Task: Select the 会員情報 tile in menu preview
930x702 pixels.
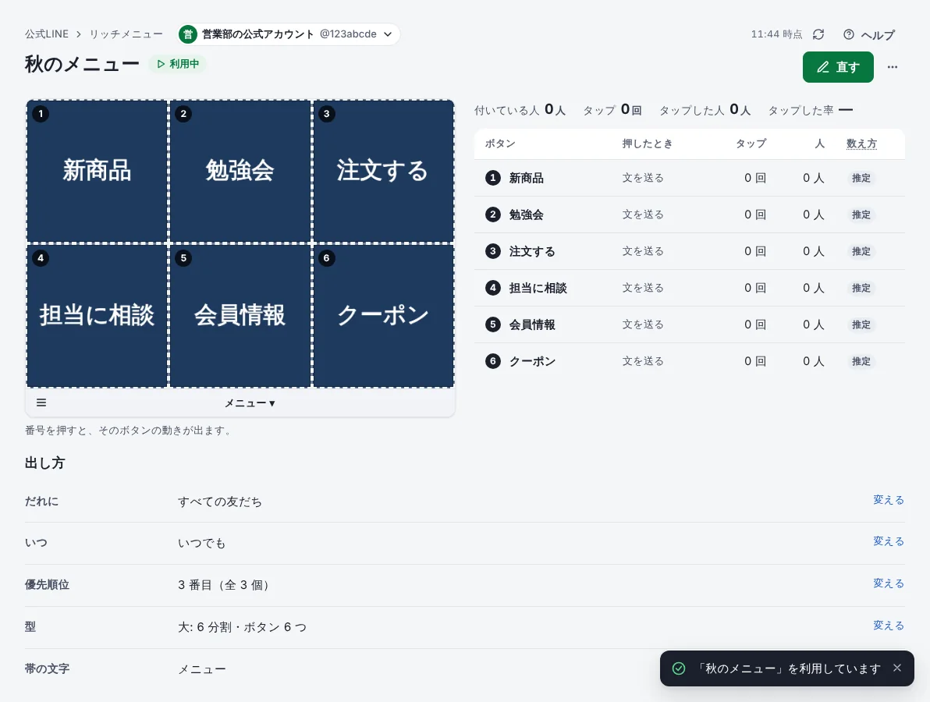Action: click(240, 315)
